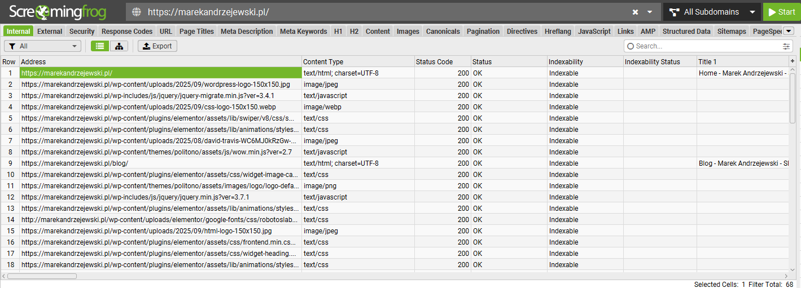This screenshot has width=801, height=288.
Task: Click the horizontal scrollbar at table bottom
Action: click(34, 276)
